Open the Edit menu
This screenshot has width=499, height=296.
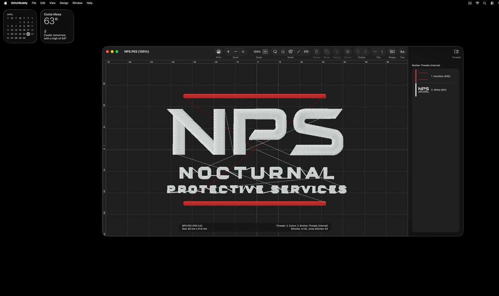click(43, 3)
